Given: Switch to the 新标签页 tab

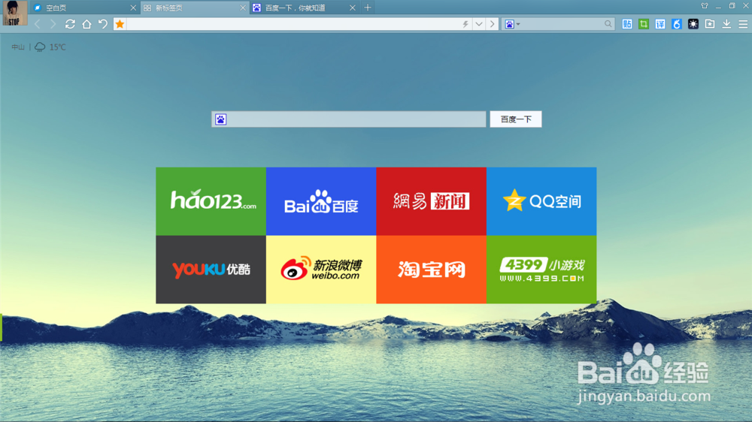Looking at the screenshot, I should [x=194, y=8].
